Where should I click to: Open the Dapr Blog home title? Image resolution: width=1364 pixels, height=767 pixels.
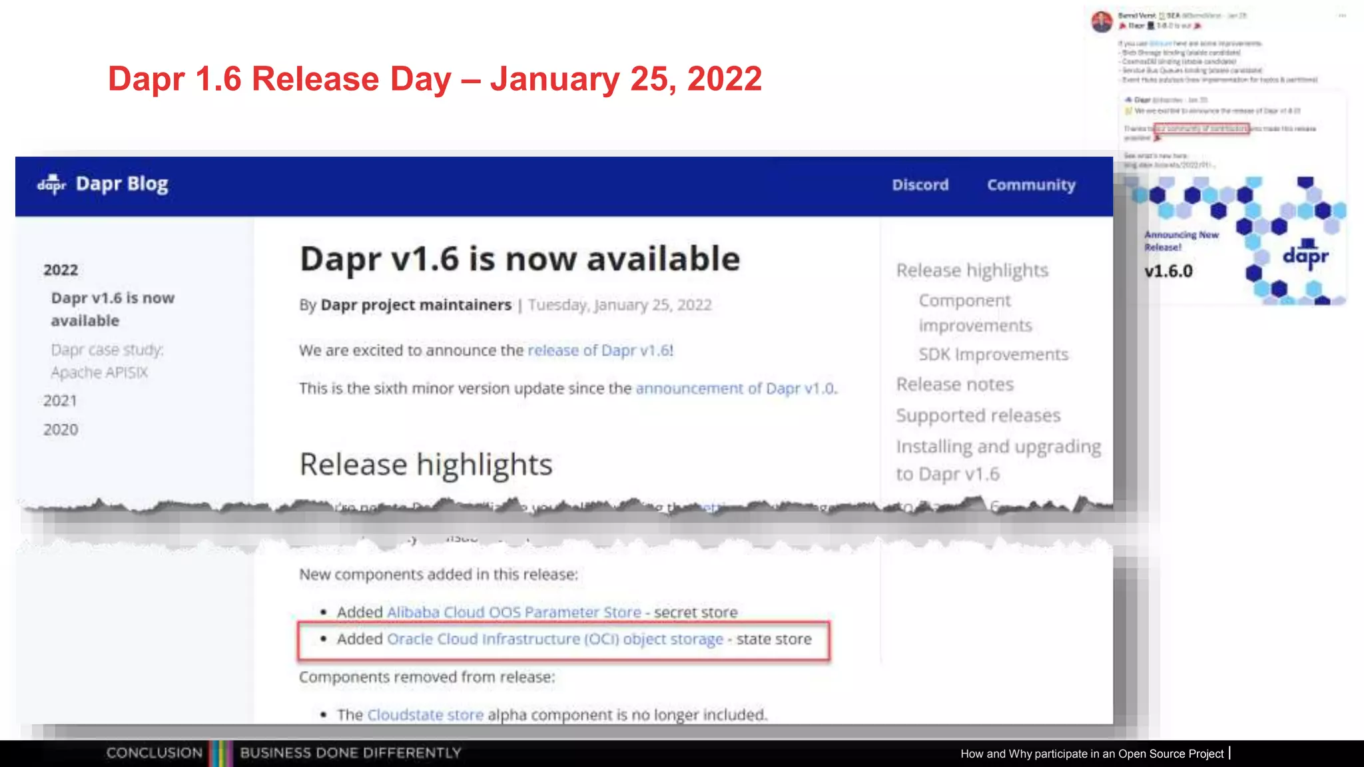pos(122,184)
